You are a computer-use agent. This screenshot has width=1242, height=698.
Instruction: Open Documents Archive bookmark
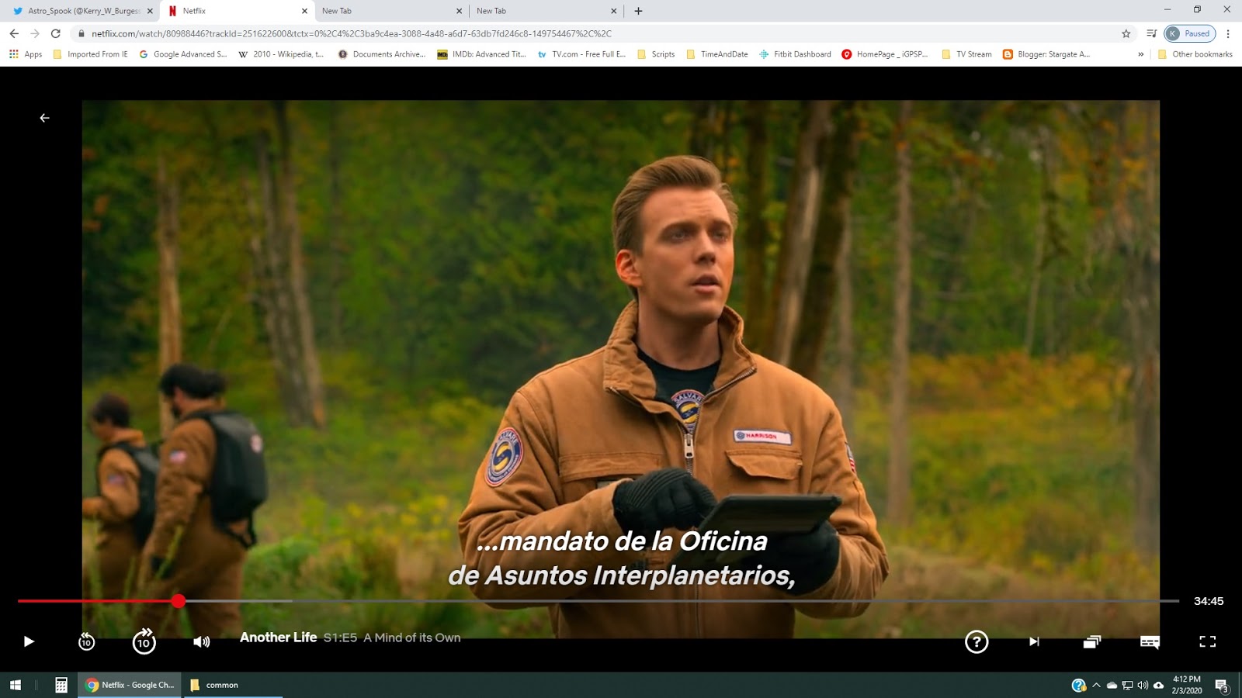pos(382,54)
